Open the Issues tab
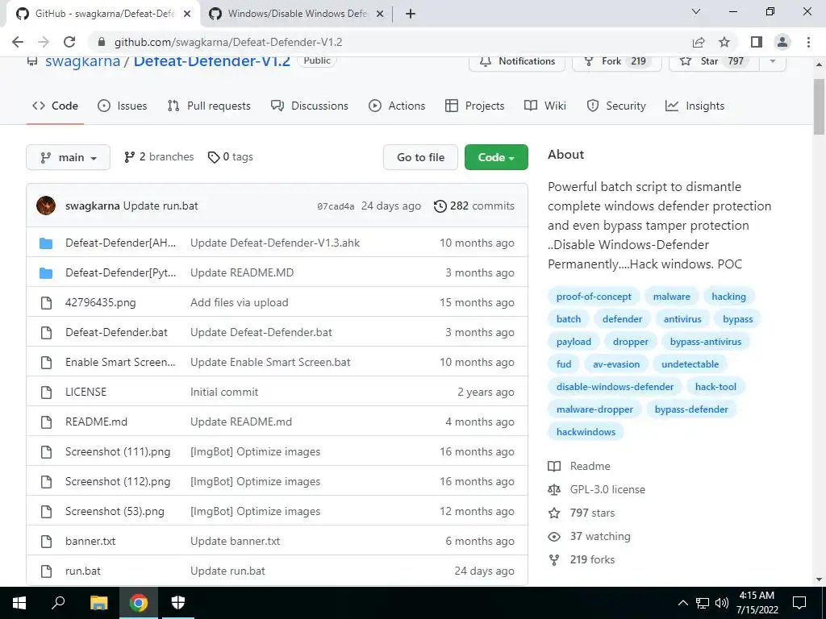 (x=123, y=106)
